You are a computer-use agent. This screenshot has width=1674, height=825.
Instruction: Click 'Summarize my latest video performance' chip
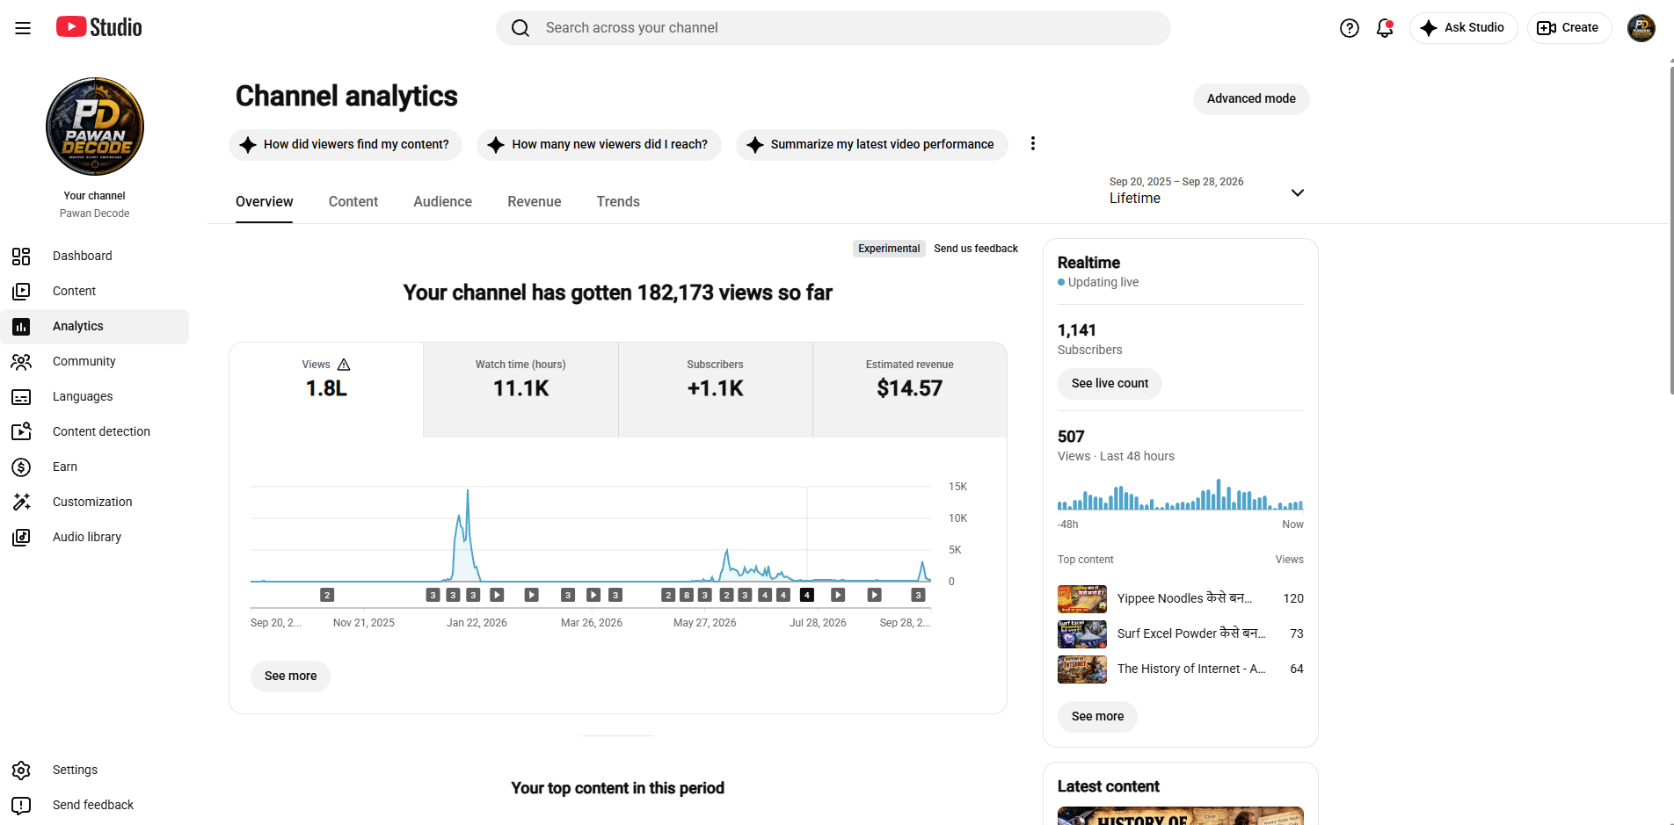tap(871, 144)
